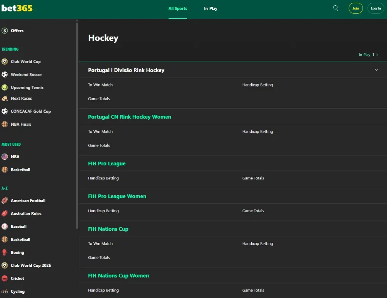The width and height of the screenshot is (387, 298).
Task: Open the American Football icon
Action: [5, 201]
